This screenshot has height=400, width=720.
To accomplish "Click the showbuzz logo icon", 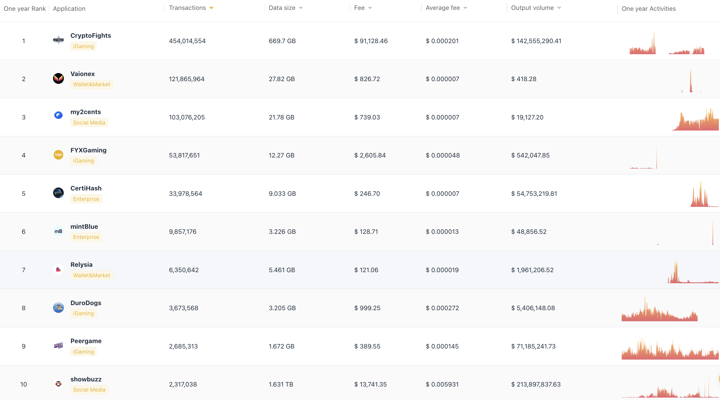I will pyautogui.click(x=58, y=384).
